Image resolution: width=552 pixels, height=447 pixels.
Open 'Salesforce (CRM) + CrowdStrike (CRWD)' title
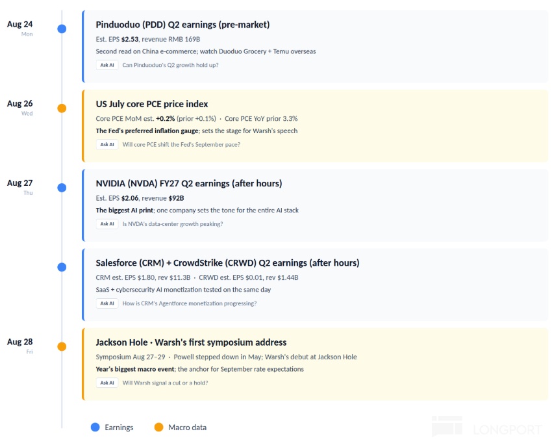pyautogui.click(x=227, y=262)
